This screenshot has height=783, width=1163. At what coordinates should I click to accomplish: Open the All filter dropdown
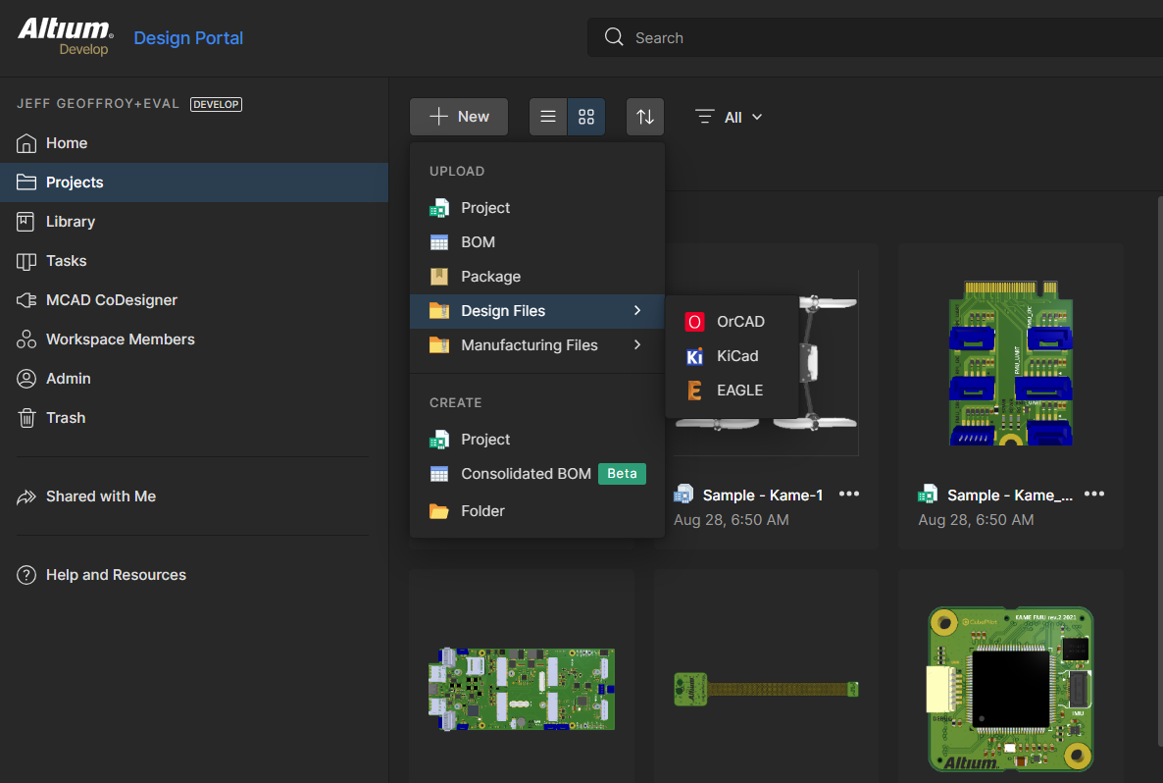click(729, 117)
